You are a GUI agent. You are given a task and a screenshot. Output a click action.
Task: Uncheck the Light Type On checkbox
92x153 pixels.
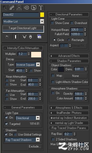6,118
